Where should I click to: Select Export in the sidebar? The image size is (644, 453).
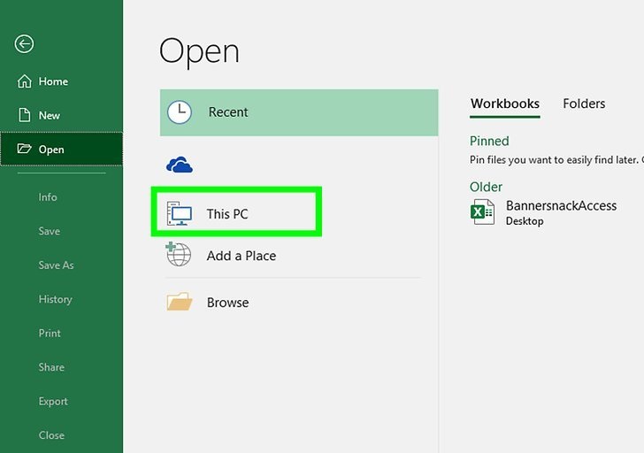pyautogui.click(x=53, y=401)
